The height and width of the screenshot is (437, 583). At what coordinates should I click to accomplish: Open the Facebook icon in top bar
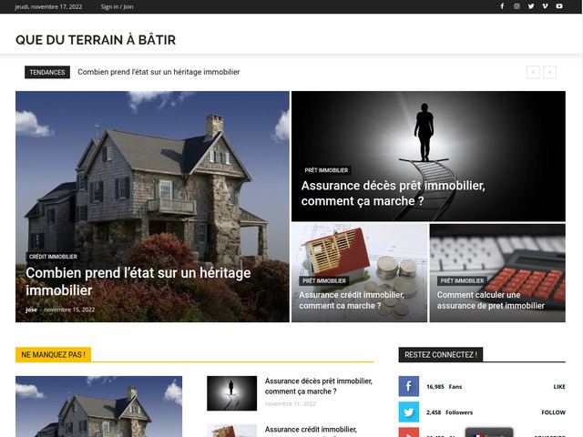502,6
